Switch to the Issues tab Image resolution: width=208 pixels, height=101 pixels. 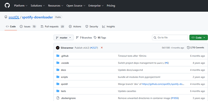pyautogui.click(x=28, y=26)
